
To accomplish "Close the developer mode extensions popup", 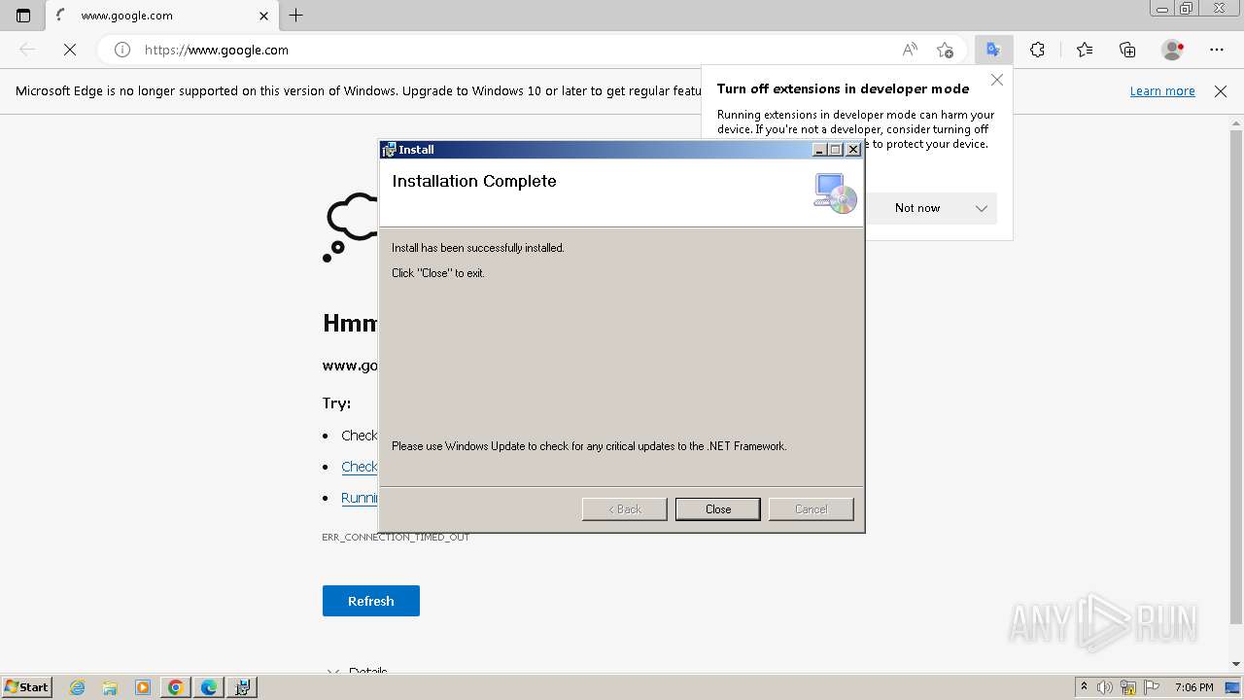I will 997,80.
